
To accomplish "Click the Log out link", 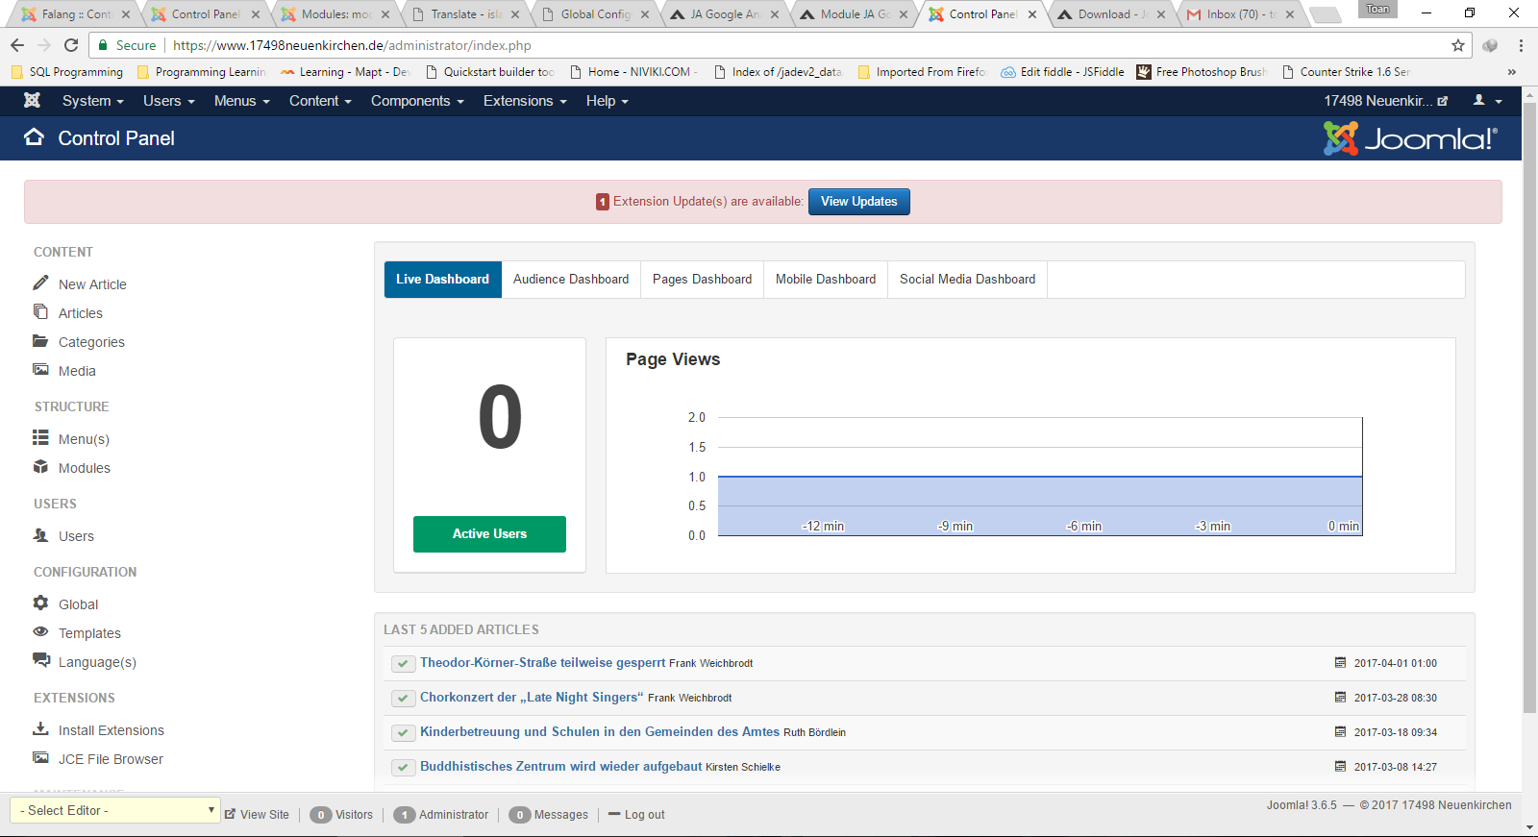I will click(644, 815).
